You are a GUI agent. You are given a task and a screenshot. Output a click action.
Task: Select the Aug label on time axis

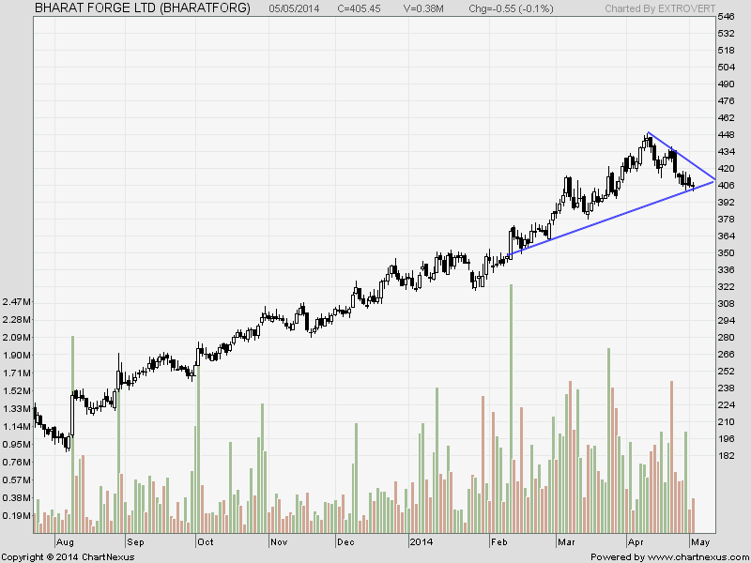tap(64, 542)
